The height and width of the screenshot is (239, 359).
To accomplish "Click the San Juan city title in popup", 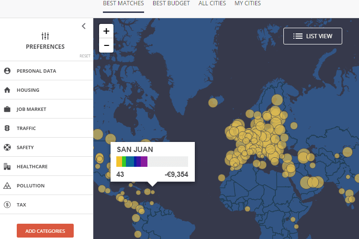I will tap(135, 149).
